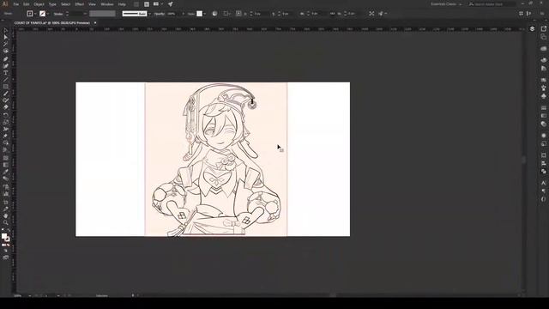
Task: Click the Stroke label link
Action: pos(58,14)
